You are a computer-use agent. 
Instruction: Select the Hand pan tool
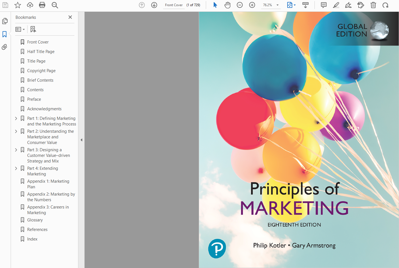click(x=227, y=5)
